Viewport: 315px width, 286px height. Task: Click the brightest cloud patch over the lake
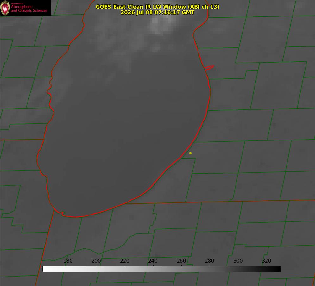pos(161,23)
